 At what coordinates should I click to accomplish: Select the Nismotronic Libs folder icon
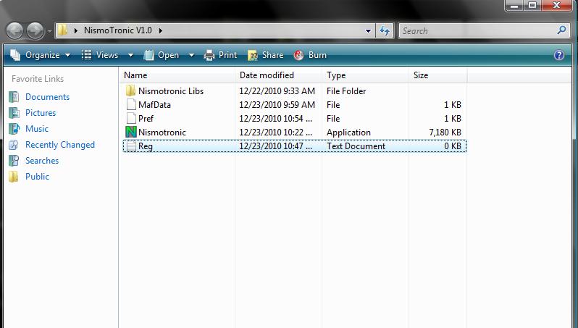tap(130, 91)
